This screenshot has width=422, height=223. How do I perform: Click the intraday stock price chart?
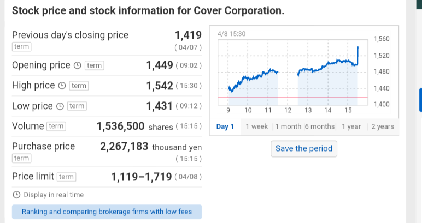pos(293,73)
